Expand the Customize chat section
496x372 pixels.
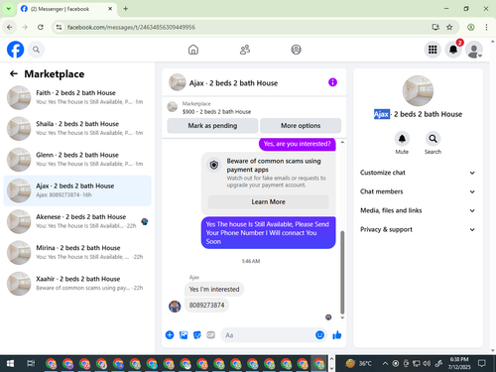tap(418, 173)
